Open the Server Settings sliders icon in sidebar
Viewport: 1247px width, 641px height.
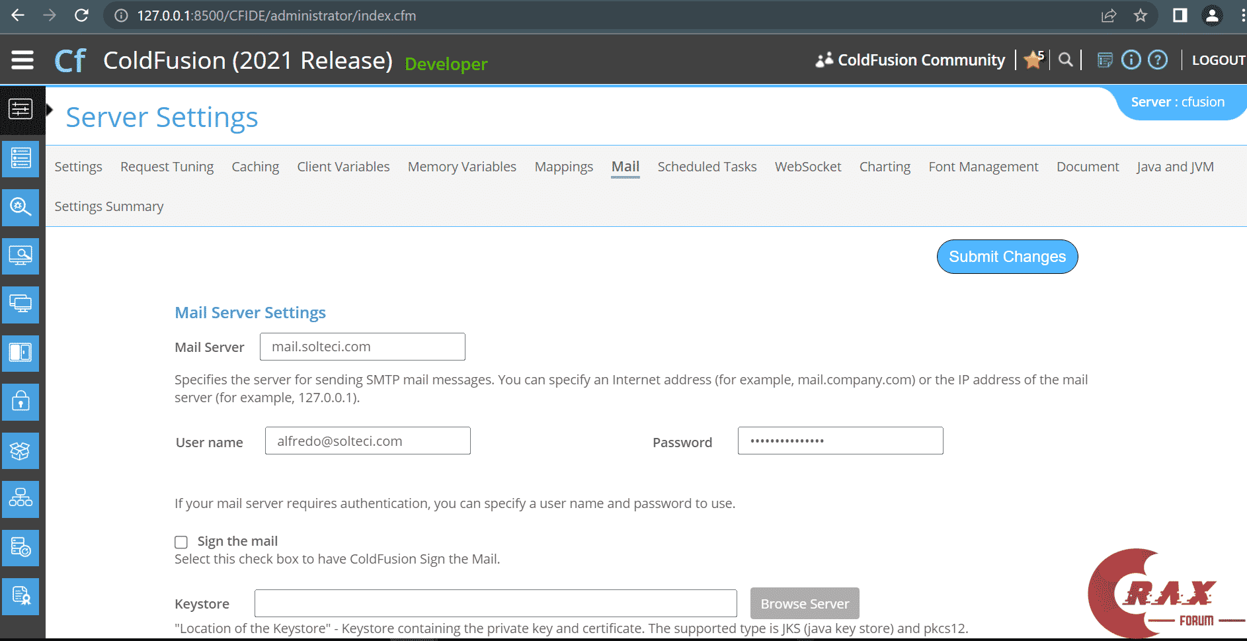(20, 110)
